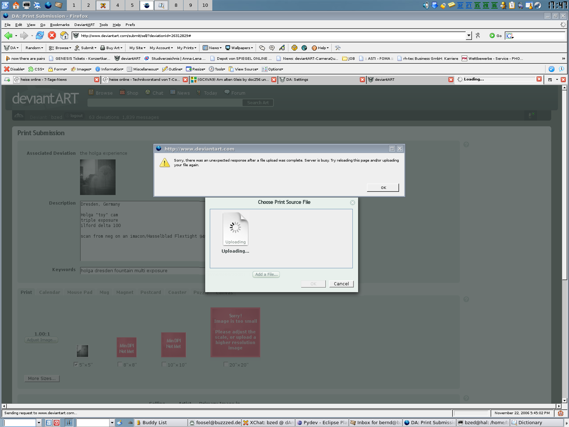Click the Keywords input field
Screen dimensions: 569x427
(143, 271)
